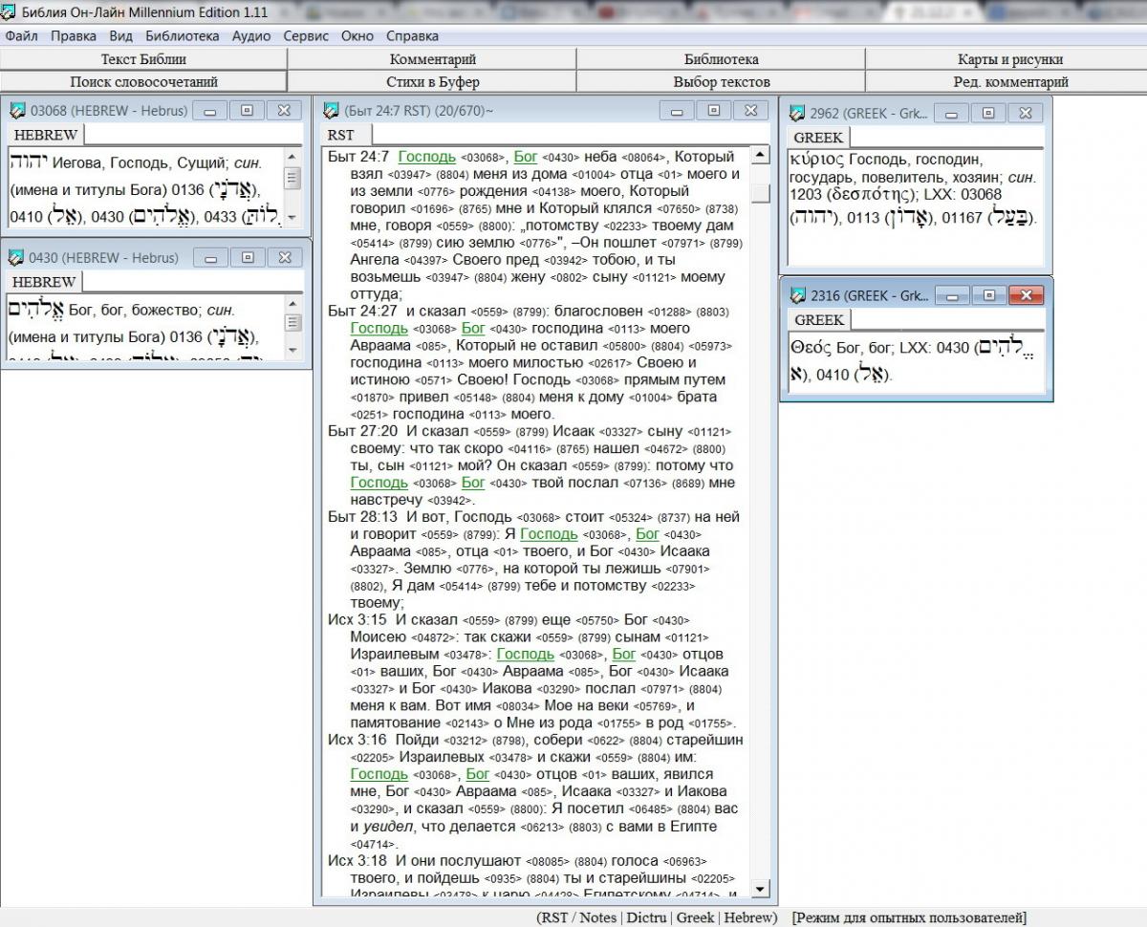
Task: Click first underlined Господь link in Быт 24:7
Action: [x=426, y=157]
